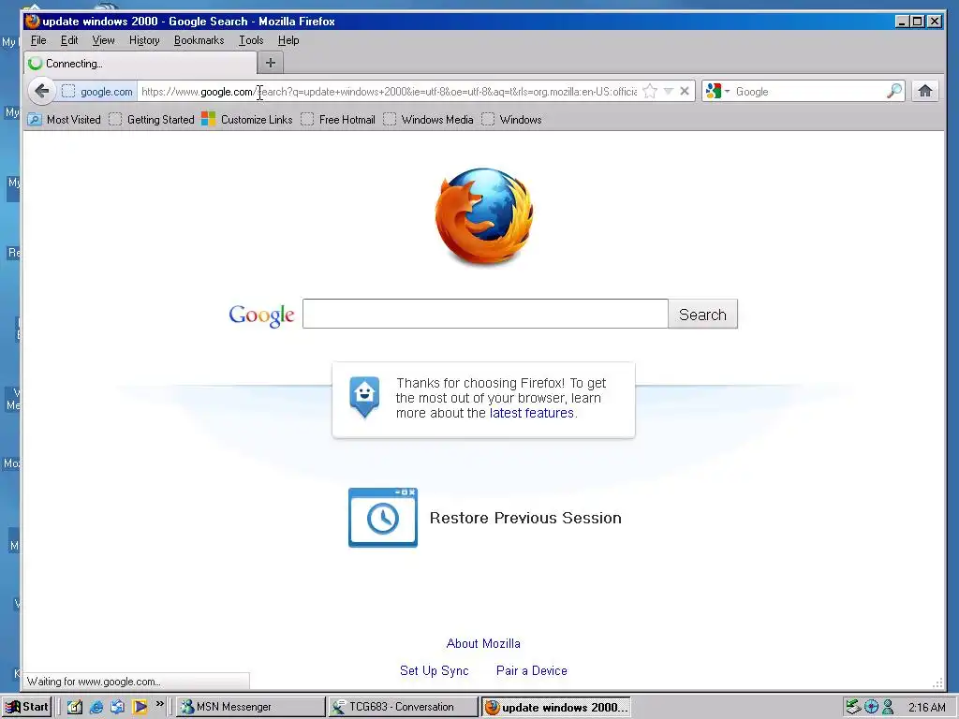
Task: Bookmark this page with the star icon
Action: click(650, 92)
